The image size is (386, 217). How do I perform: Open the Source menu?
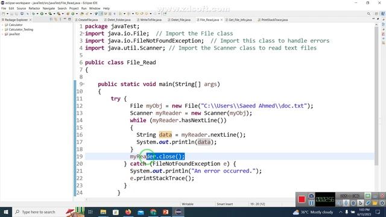21,8
